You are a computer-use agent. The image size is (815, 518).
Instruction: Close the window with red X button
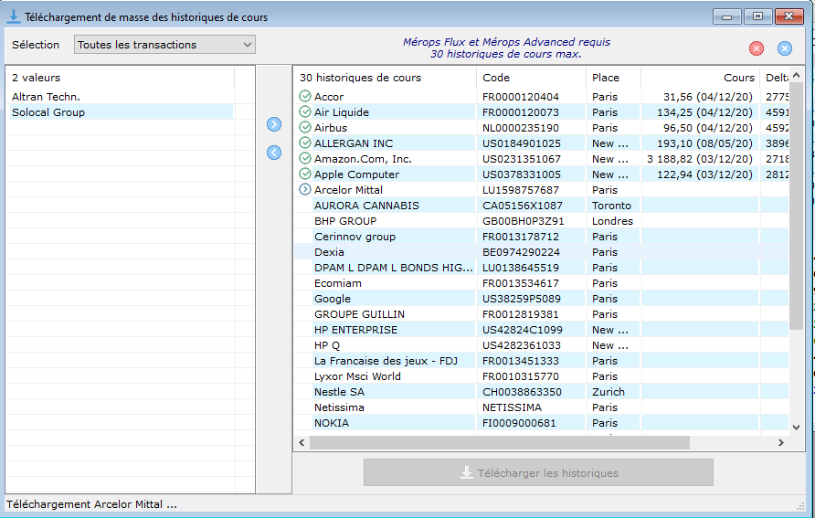[789, 16]
